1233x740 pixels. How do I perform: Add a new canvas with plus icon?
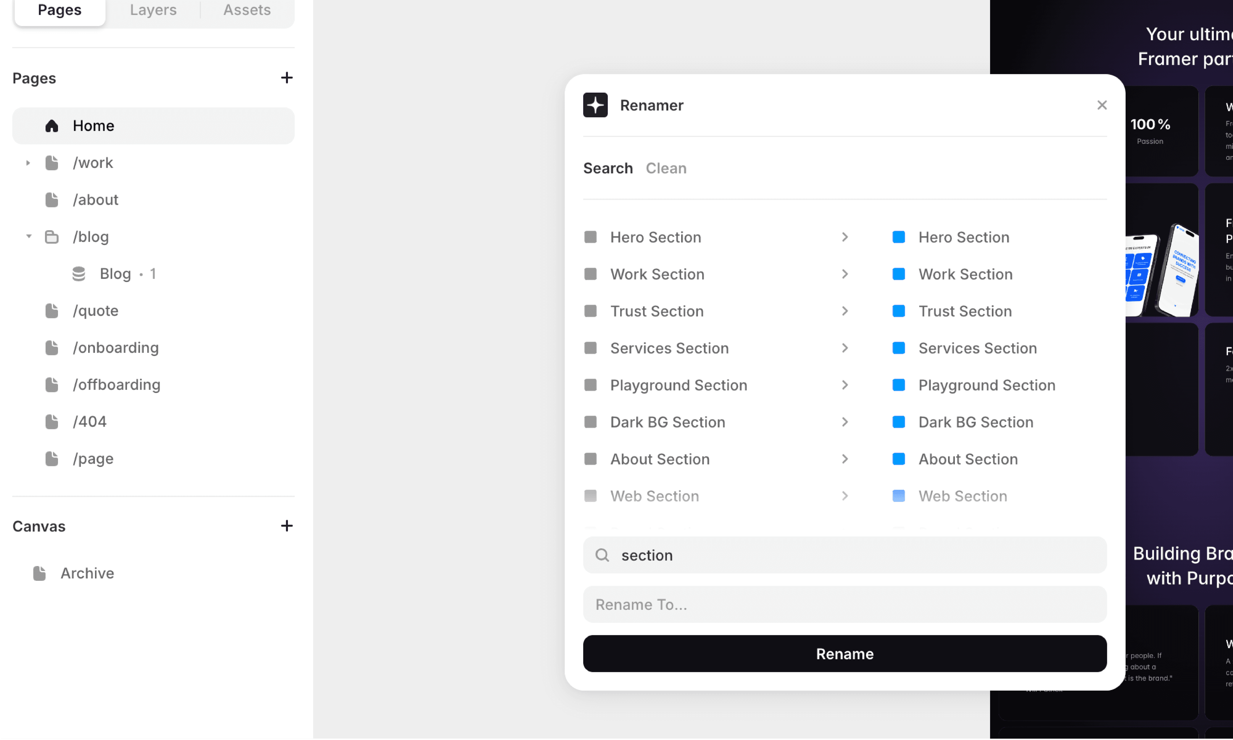click(x=287, y=525)
